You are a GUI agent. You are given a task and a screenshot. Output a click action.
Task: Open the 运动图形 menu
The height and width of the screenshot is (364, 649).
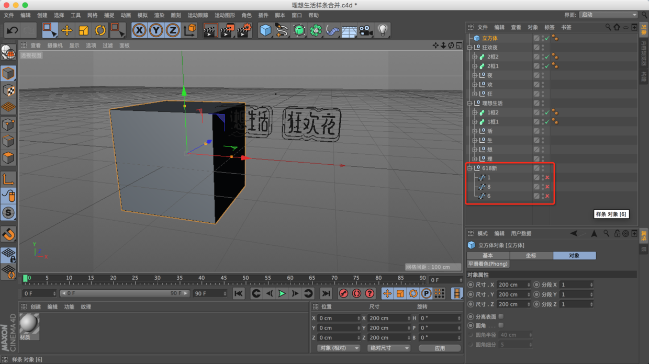pyautogui.click(x=225, y=15)
